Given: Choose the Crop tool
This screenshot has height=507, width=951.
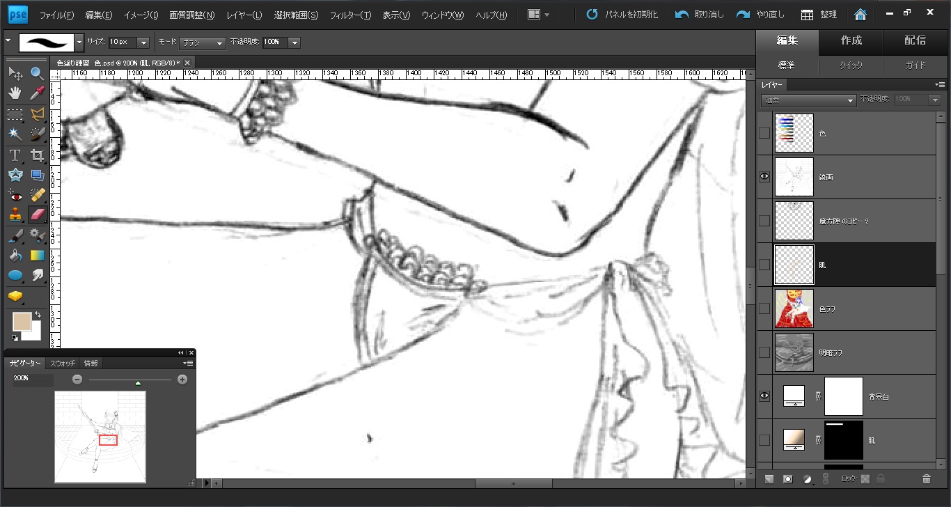Looking at the screenshot, I should tap(37, 155).
